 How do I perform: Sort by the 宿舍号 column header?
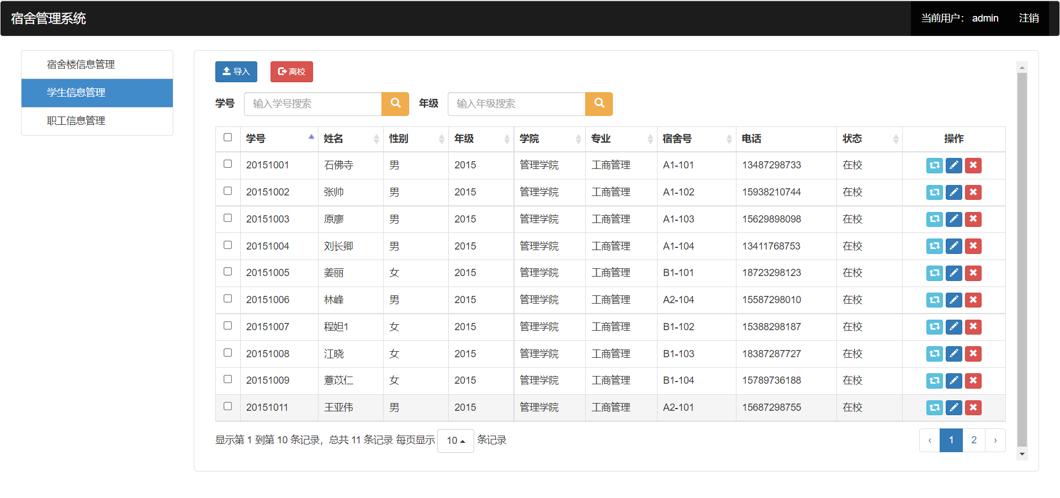click(x=697, y=139)
